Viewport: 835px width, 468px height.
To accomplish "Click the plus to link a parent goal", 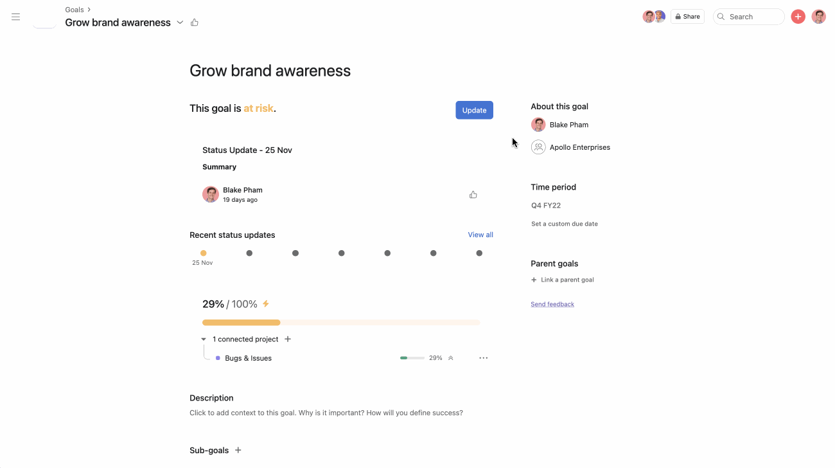I will [534, 280].
